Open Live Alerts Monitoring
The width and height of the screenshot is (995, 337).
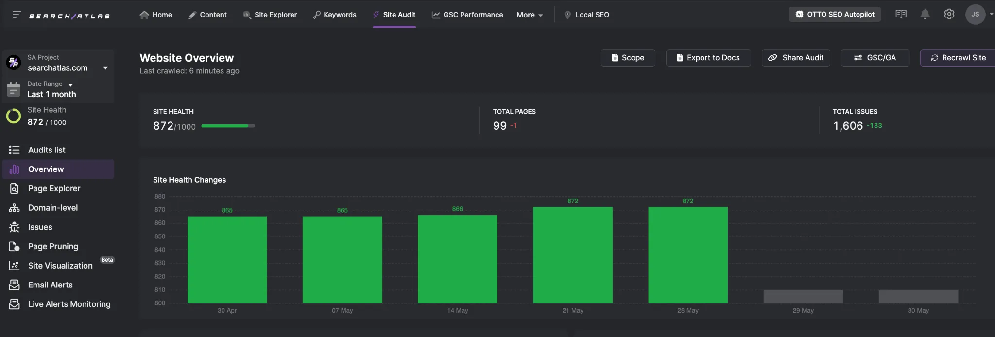coord(69,304)
